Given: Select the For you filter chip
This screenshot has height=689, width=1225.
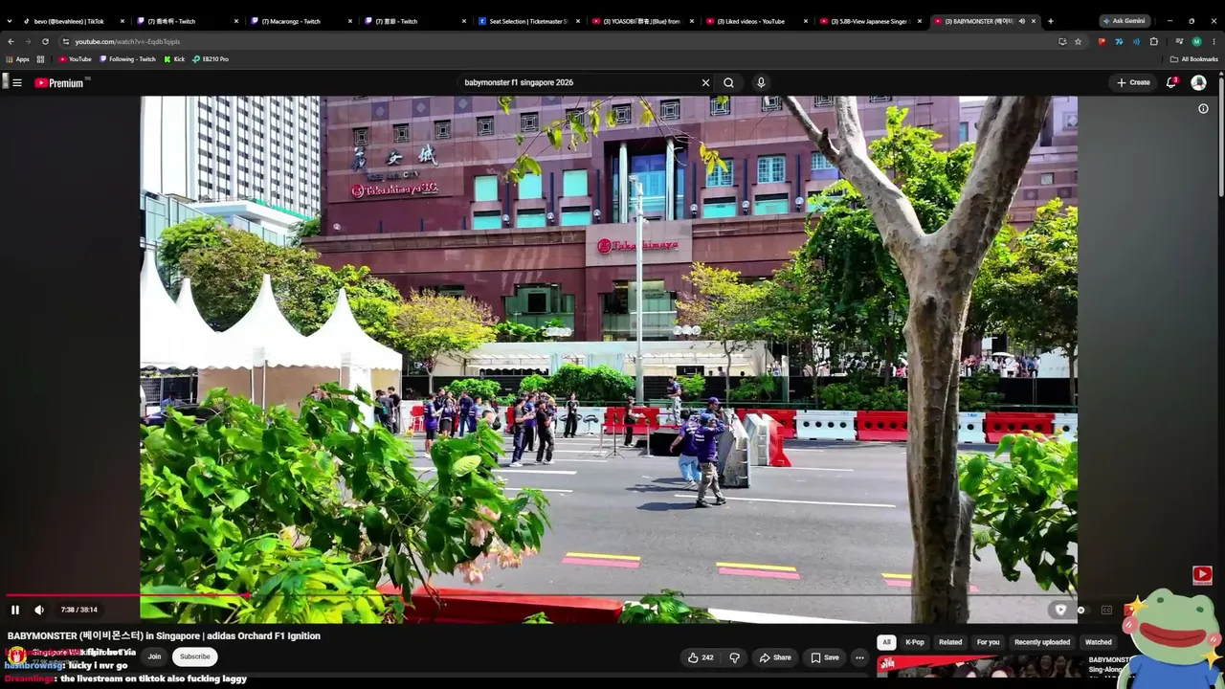Looking at the screenshot, I should click(x=988, y=642).
